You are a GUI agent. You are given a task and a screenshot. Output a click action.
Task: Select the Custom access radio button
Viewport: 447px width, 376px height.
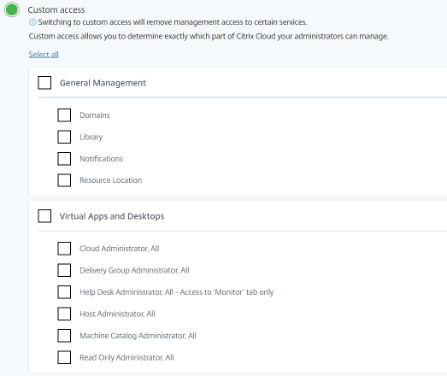tap(12, 9)
